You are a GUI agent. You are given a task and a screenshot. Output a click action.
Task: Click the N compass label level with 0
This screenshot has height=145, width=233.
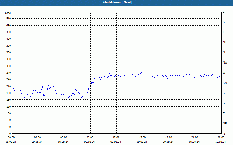click(224, 134)
